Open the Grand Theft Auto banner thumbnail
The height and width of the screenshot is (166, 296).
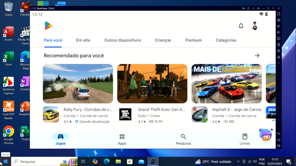click(152, 84)
